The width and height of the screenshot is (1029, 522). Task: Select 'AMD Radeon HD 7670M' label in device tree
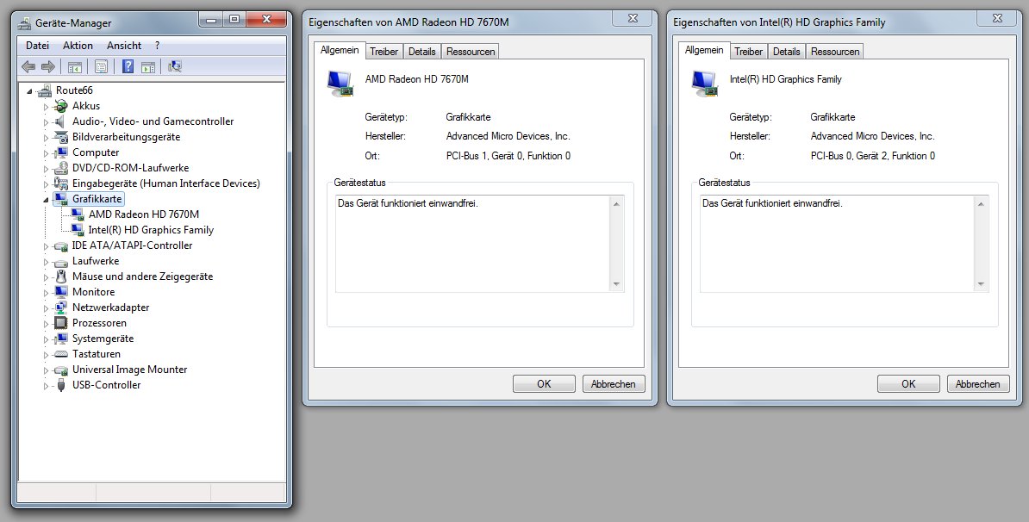144,214
